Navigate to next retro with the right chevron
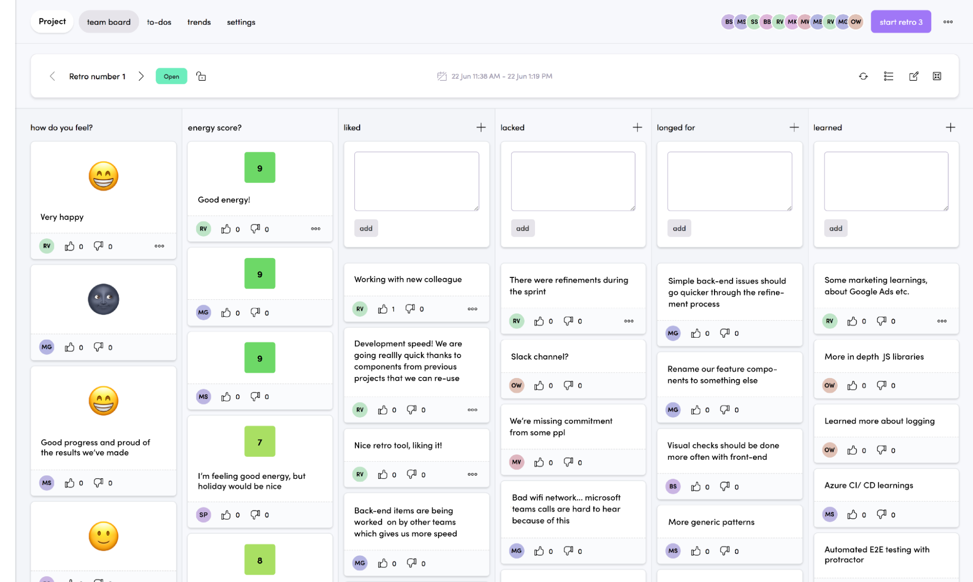Screen dimensions: 973x582 [x=141, y=76]
